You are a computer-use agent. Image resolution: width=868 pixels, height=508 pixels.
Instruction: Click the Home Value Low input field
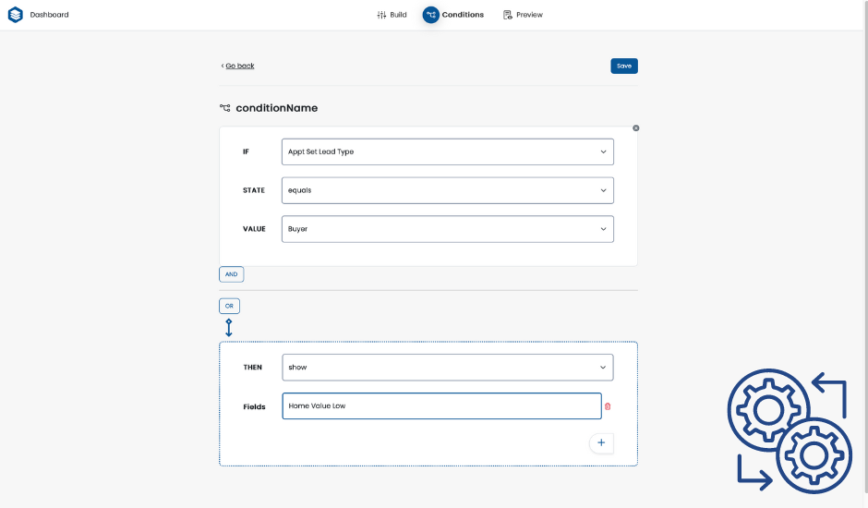(441, 406)
